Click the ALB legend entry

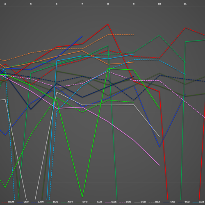click(x=198, y=202)
